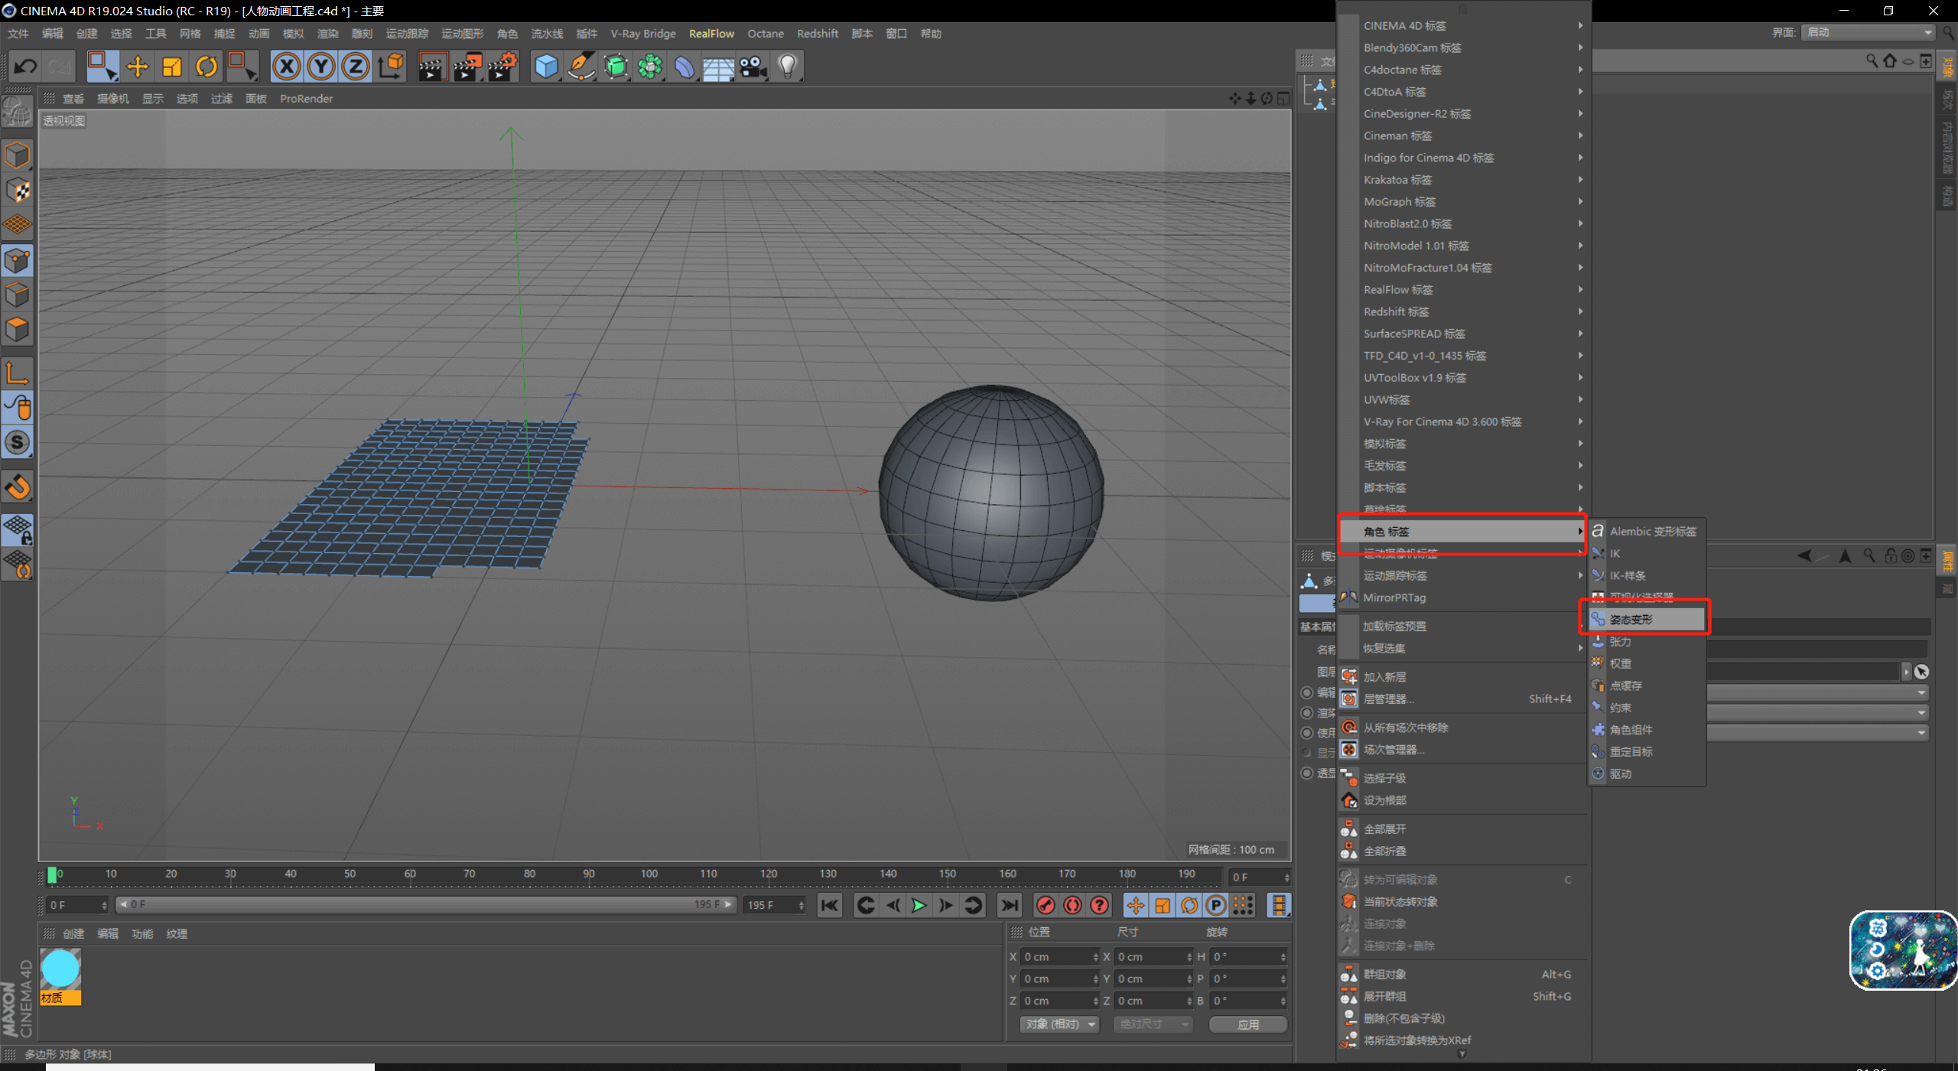This screenshot has width=1958, height=1071.
Task: Open the spline pen tool
Action: tap(581, 67)
